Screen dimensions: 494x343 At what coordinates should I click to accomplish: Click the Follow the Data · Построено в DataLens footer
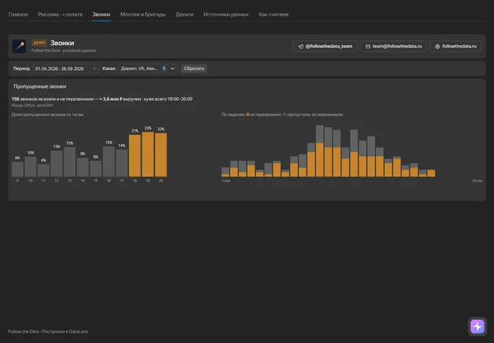[x=48, y=331]
